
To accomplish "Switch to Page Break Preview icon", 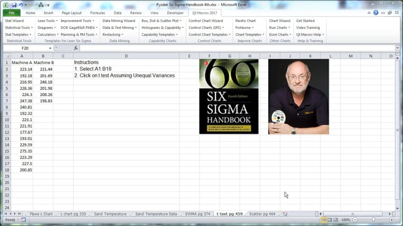I will (x=336, y=220).
